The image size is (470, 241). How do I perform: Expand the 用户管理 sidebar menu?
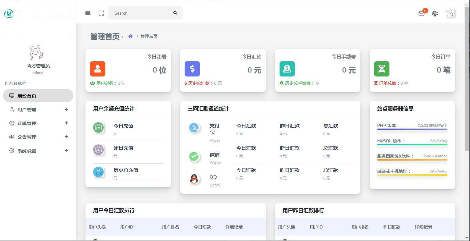(x=27, y=110)
